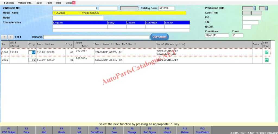Click Part Number column header

[x=51, y=44]
